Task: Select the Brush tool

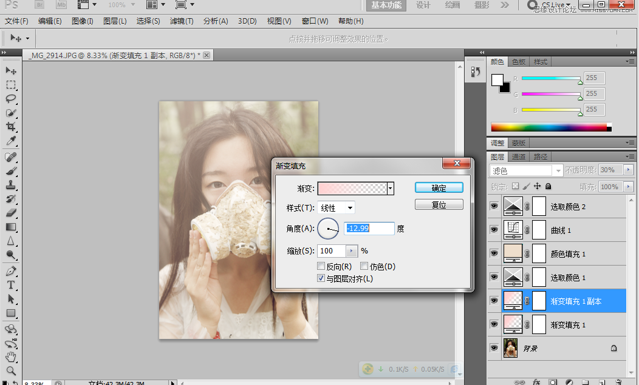Action: (x=11, y=171)
